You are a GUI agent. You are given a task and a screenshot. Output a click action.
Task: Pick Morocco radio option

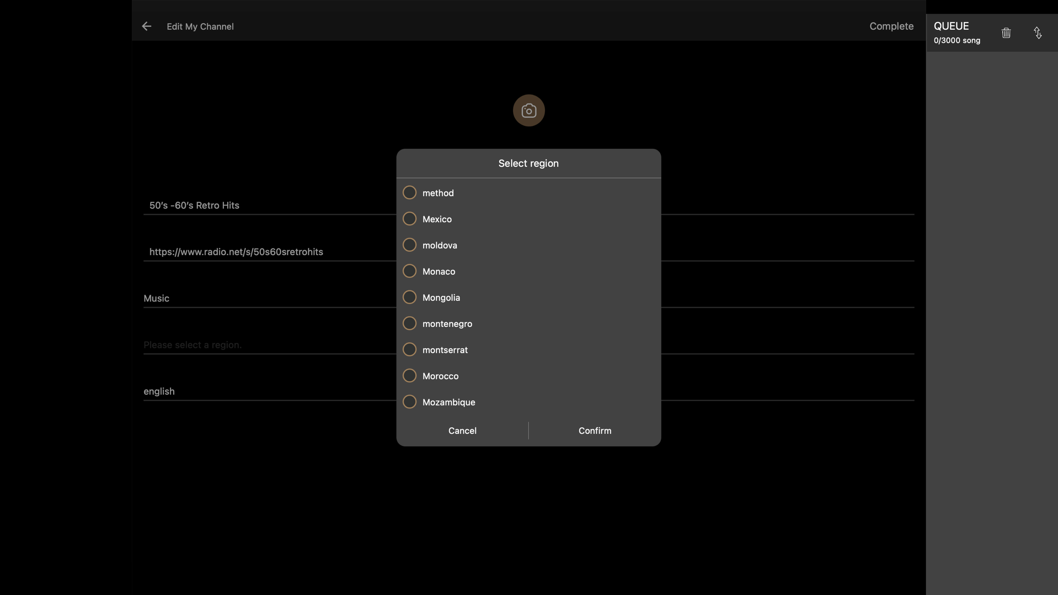[409, 376]
